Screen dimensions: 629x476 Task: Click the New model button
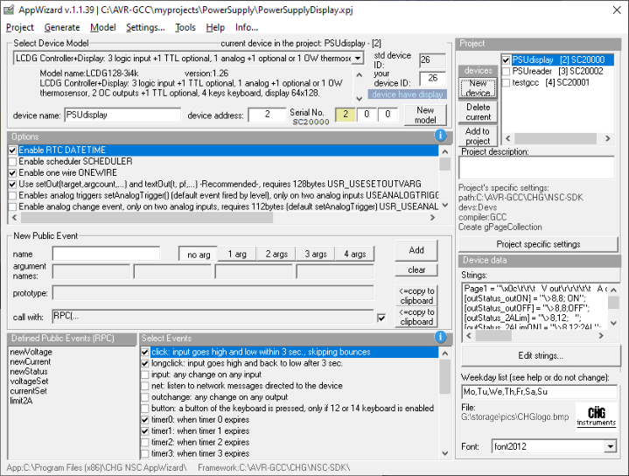point(425,115)
